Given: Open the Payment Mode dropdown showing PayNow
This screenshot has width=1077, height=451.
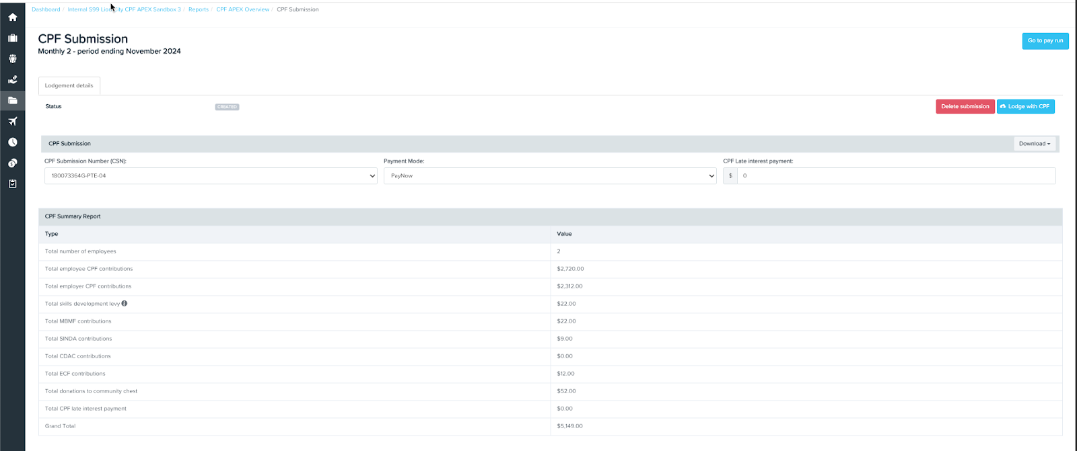Looking at the screenshot, I should pos(550,175).
